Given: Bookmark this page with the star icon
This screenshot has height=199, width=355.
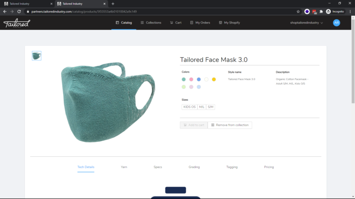Looking at the screenshot, I should tap(298, 11).
